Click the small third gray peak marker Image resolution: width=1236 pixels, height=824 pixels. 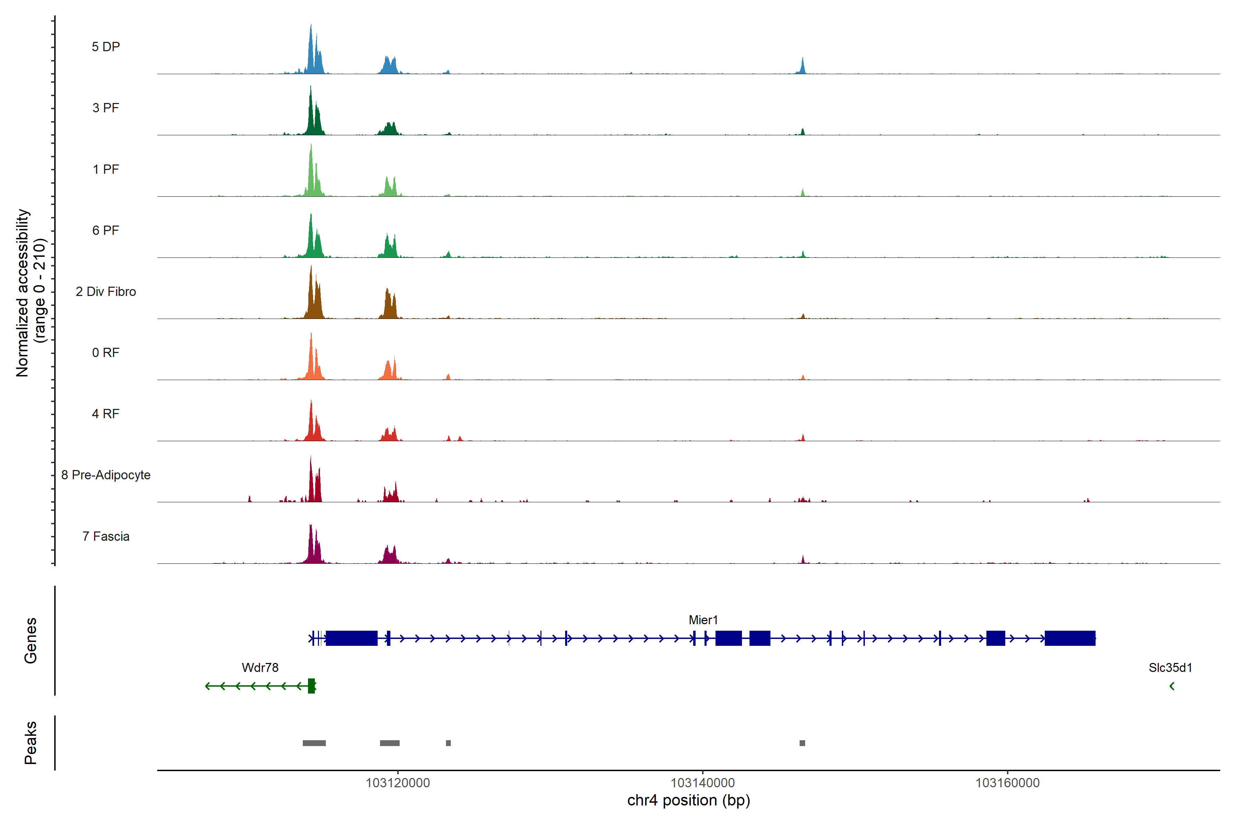click(448, 743)
